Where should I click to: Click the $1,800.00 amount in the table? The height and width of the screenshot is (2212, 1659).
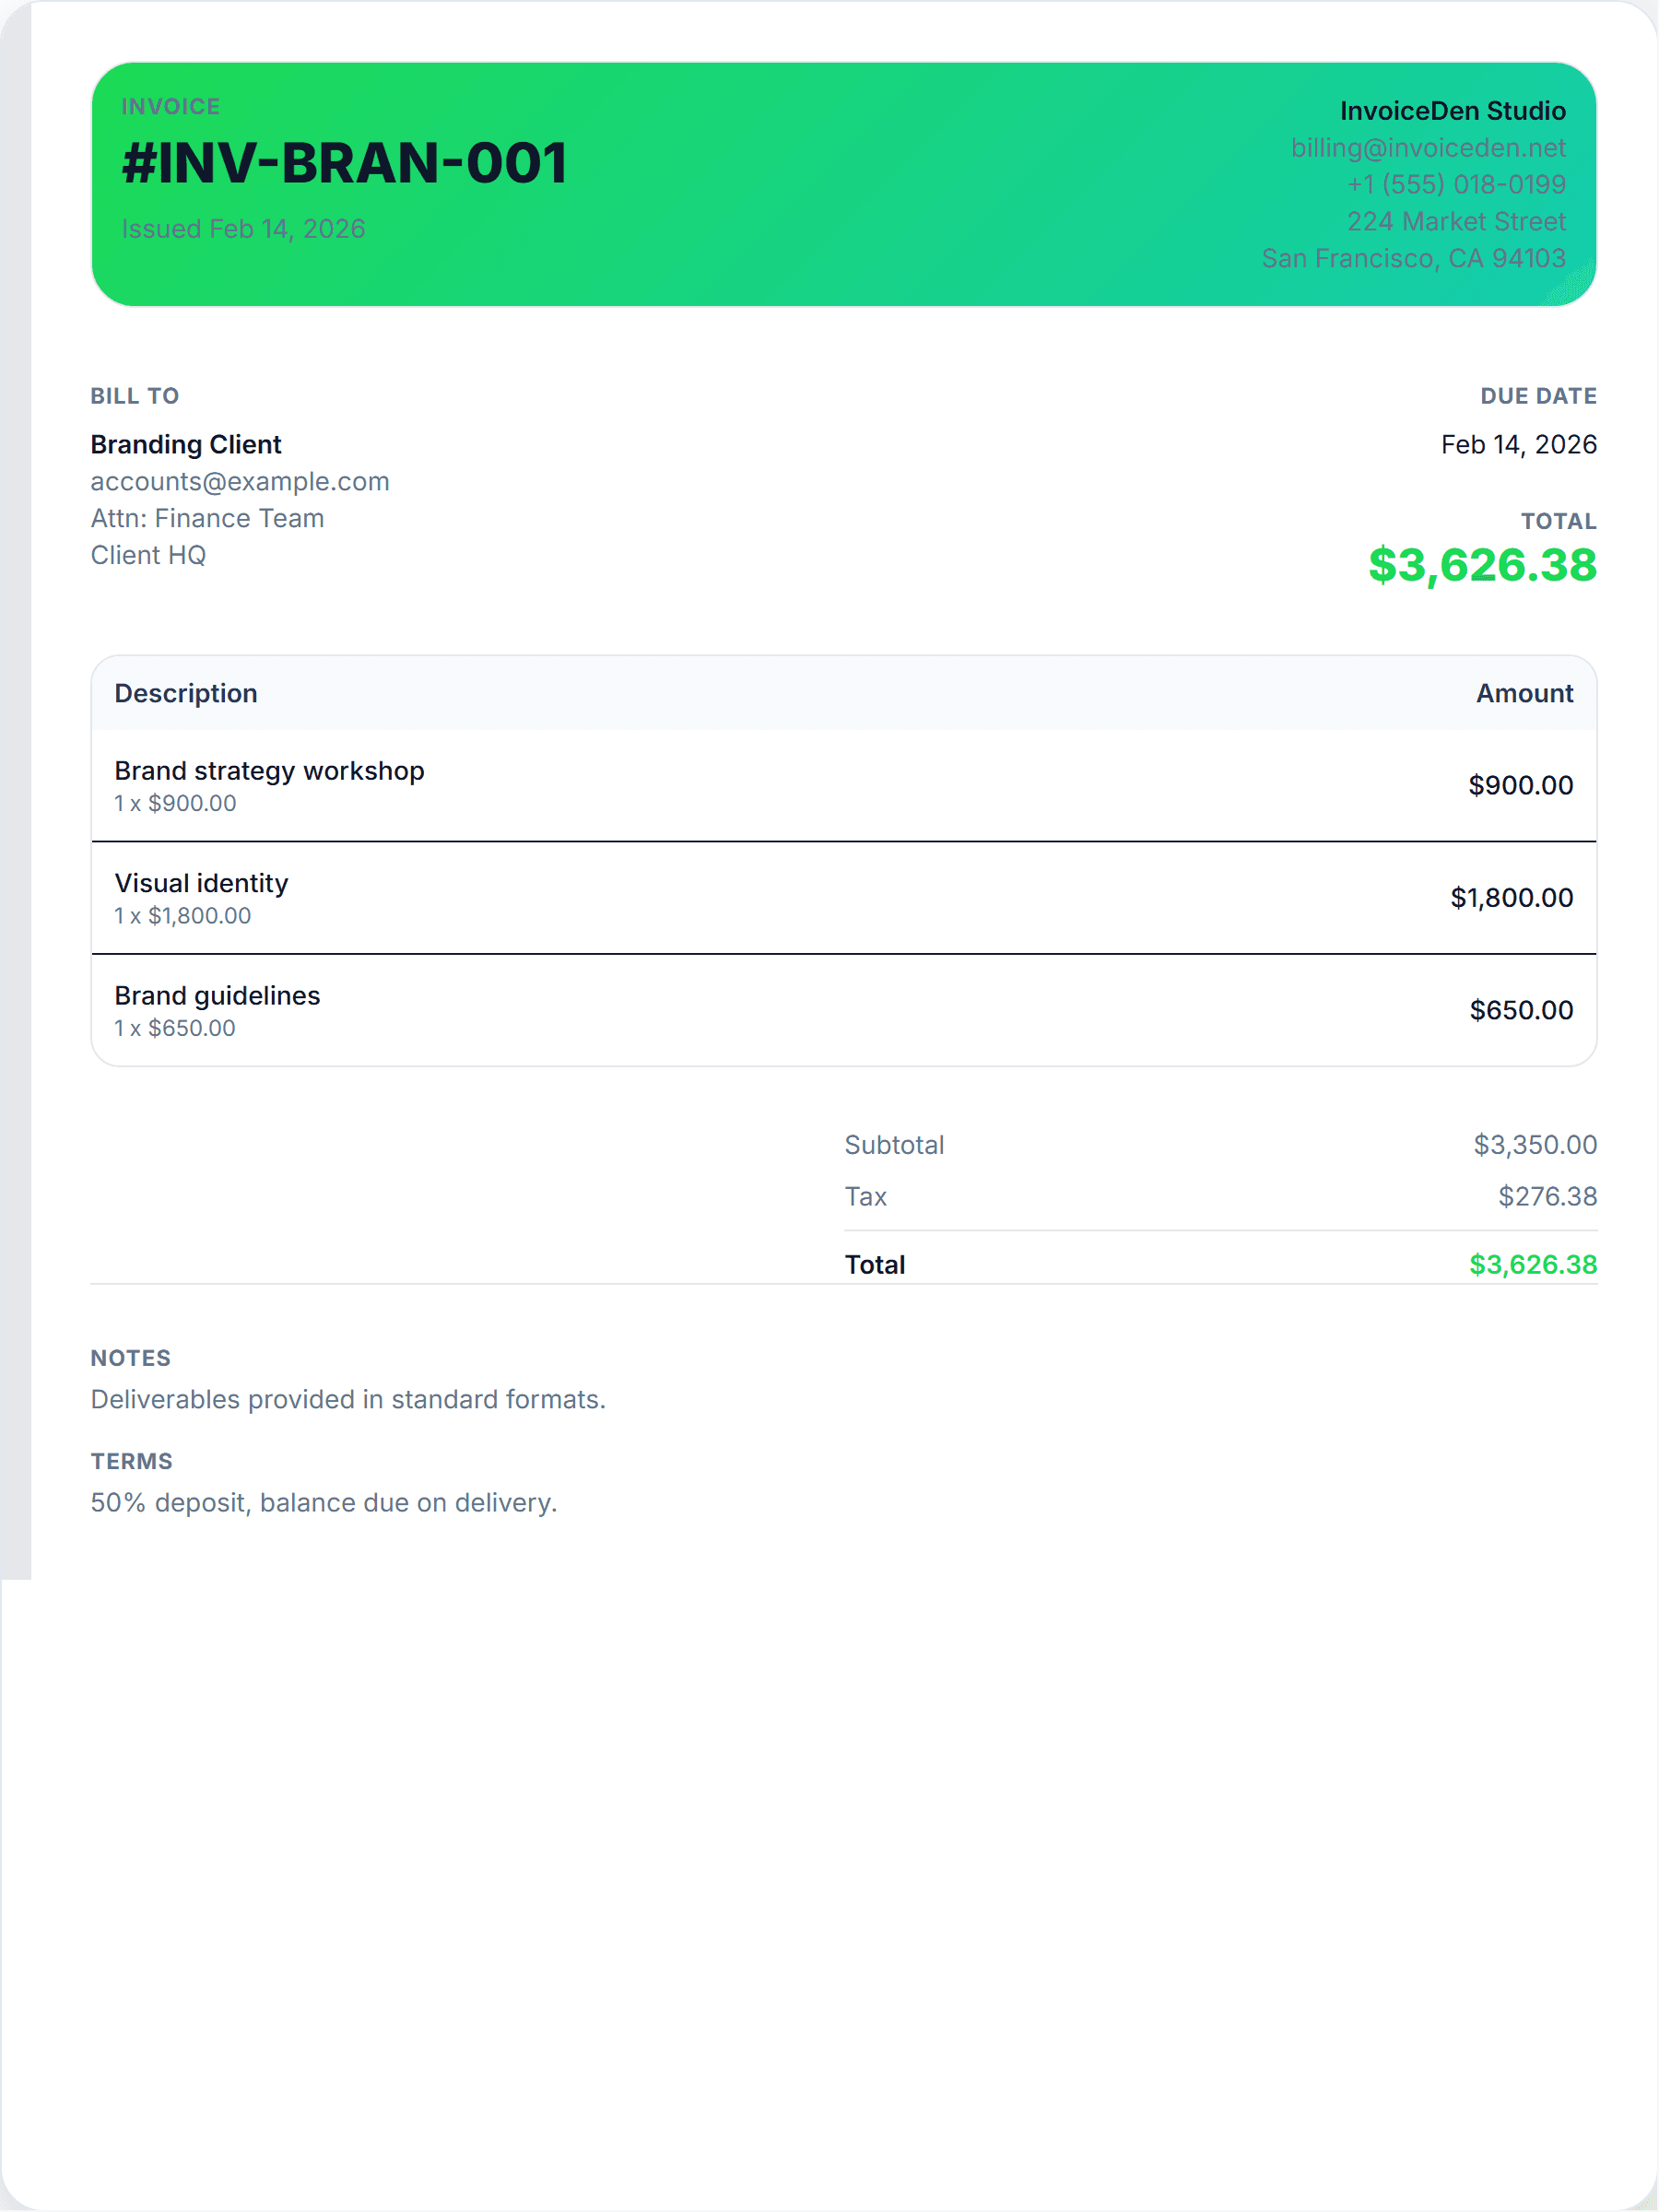click(x=1511, y=898)
